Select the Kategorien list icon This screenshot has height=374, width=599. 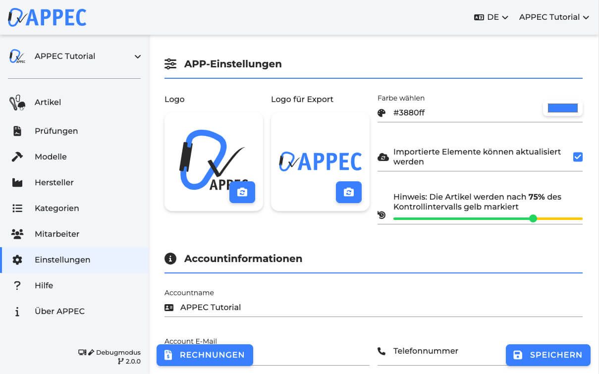(x=17, y=208)
